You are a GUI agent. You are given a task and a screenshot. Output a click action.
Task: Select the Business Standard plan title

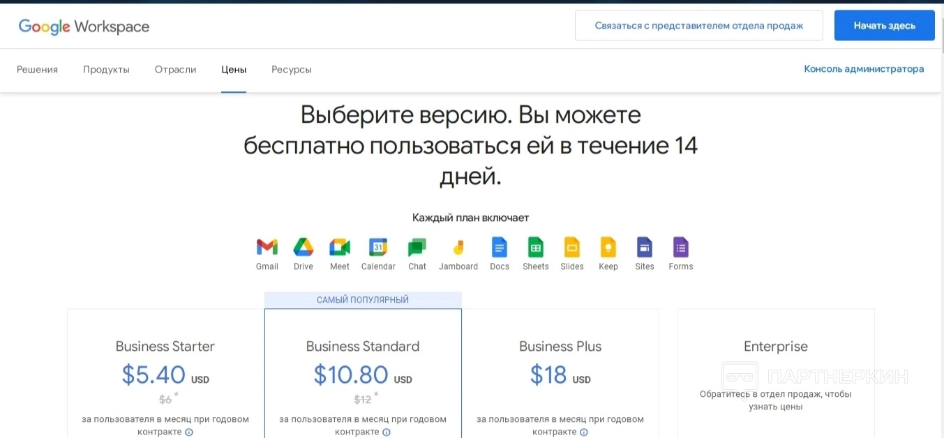point(363,346)
